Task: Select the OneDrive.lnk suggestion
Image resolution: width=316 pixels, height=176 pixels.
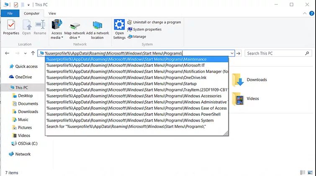Action: click(137, 77)
